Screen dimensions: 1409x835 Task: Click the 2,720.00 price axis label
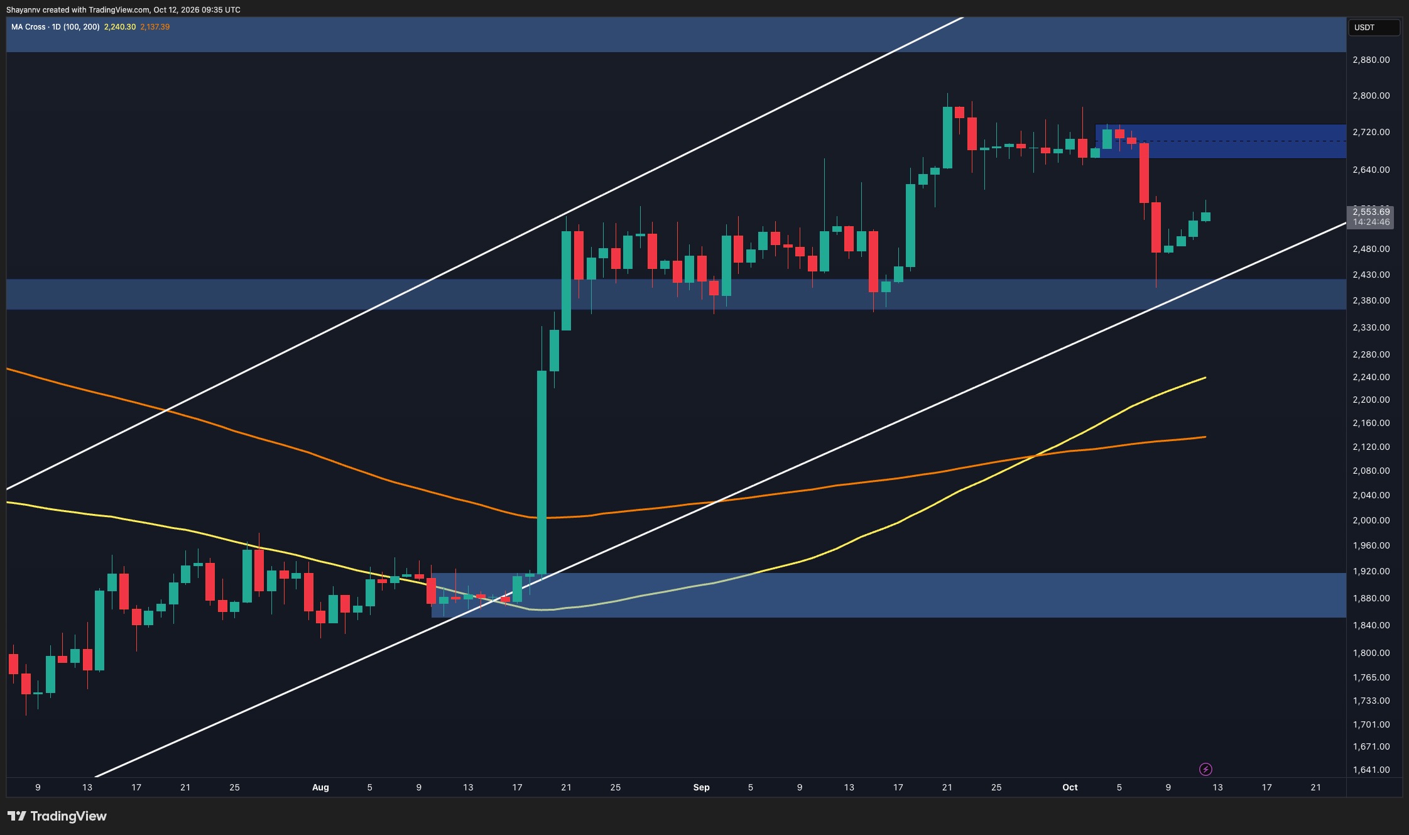coord(1371,132)
